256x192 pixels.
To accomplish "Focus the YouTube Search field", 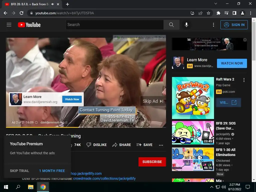I will click(114, 25).
